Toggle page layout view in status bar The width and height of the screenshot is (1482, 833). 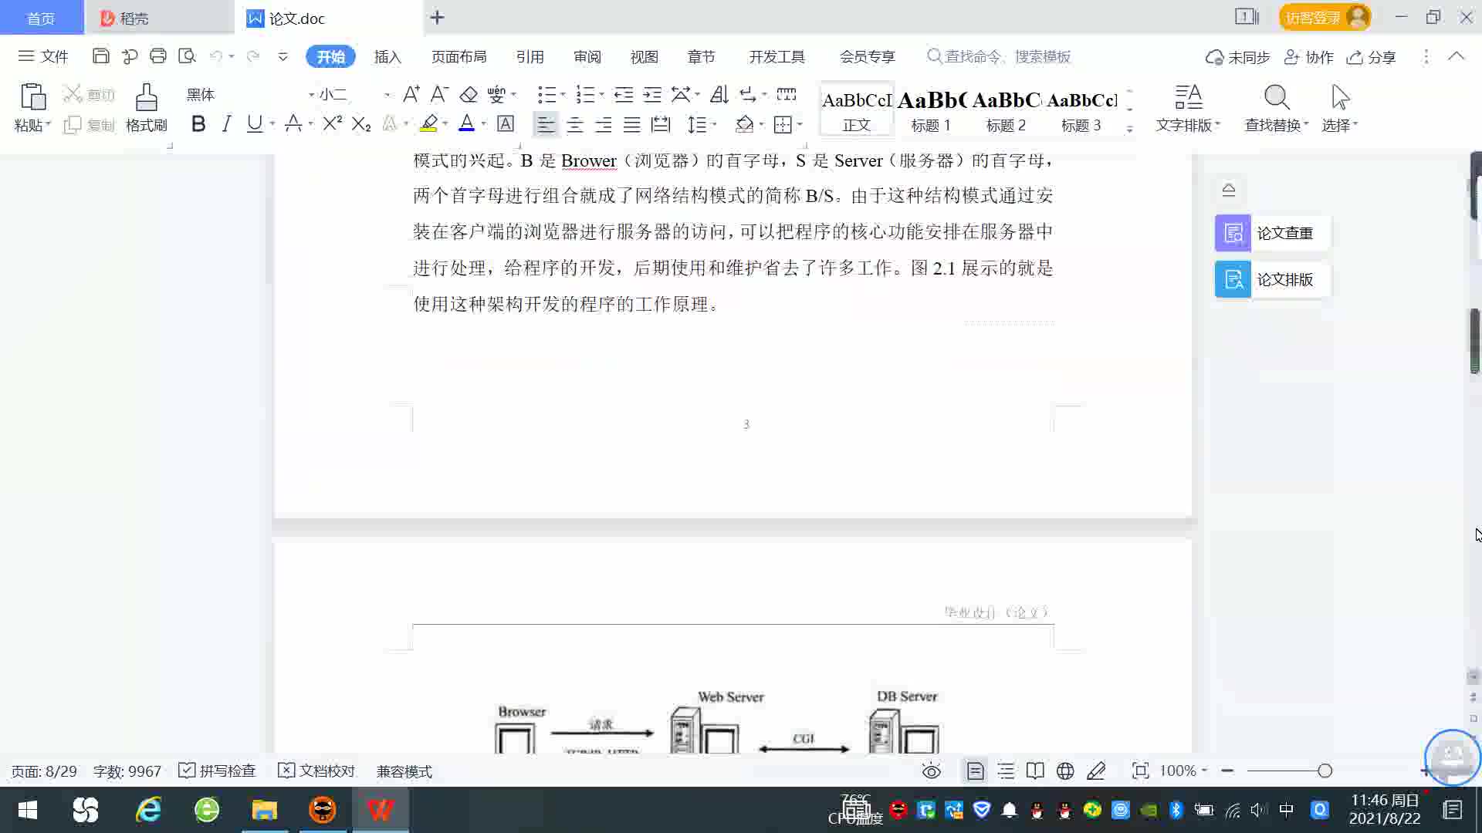pyautogui.click(x=976, y=771)
